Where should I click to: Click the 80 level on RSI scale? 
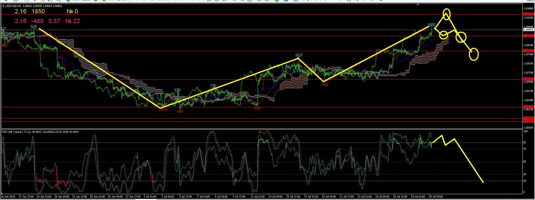[524, 142]
